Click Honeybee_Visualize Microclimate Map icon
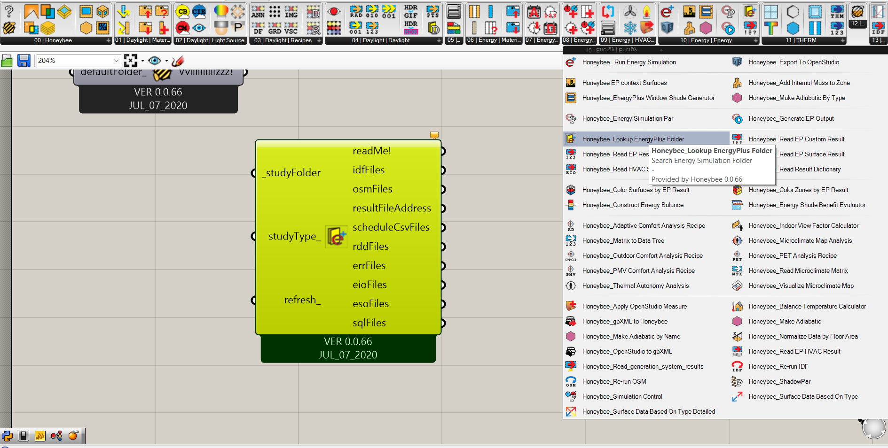 [737, 286]
